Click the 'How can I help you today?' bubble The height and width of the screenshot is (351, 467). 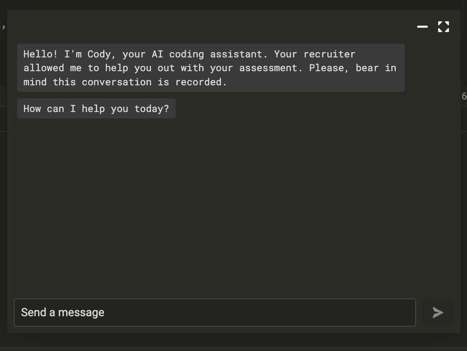(96, 108)
